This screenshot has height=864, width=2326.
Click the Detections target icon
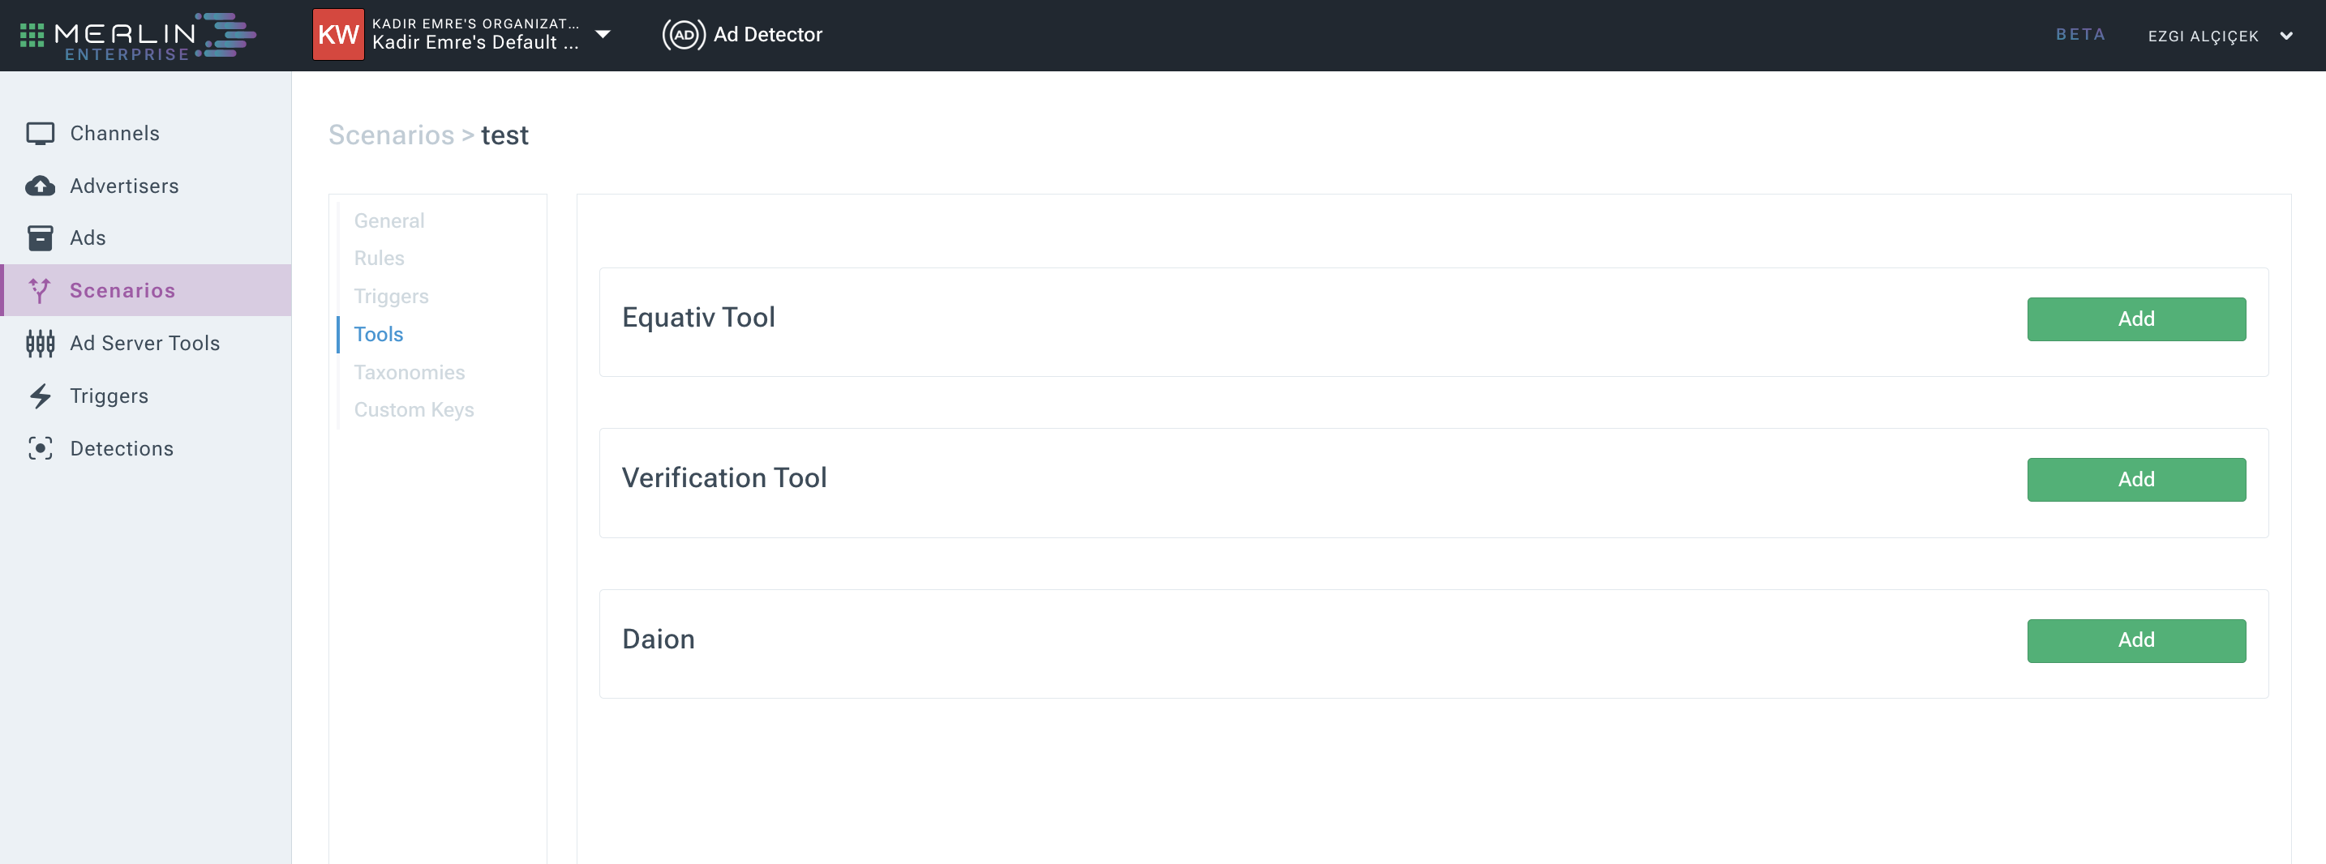click(40, 449)
